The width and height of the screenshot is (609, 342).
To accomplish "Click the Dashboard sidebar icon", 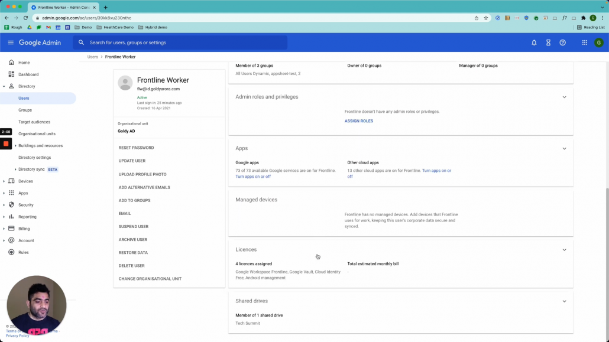I will pyautogui.click(x=11, y=74).
